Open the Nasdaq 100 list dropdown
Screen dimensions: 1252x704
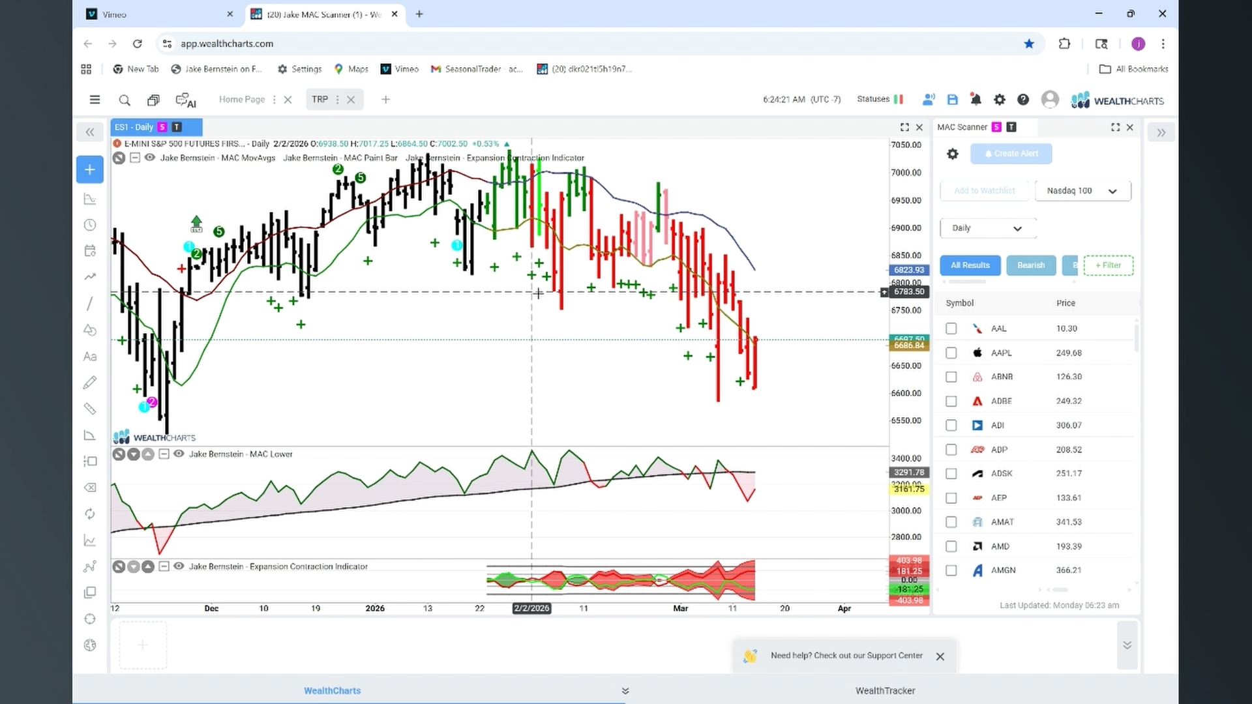click(x=1082, y=191)
